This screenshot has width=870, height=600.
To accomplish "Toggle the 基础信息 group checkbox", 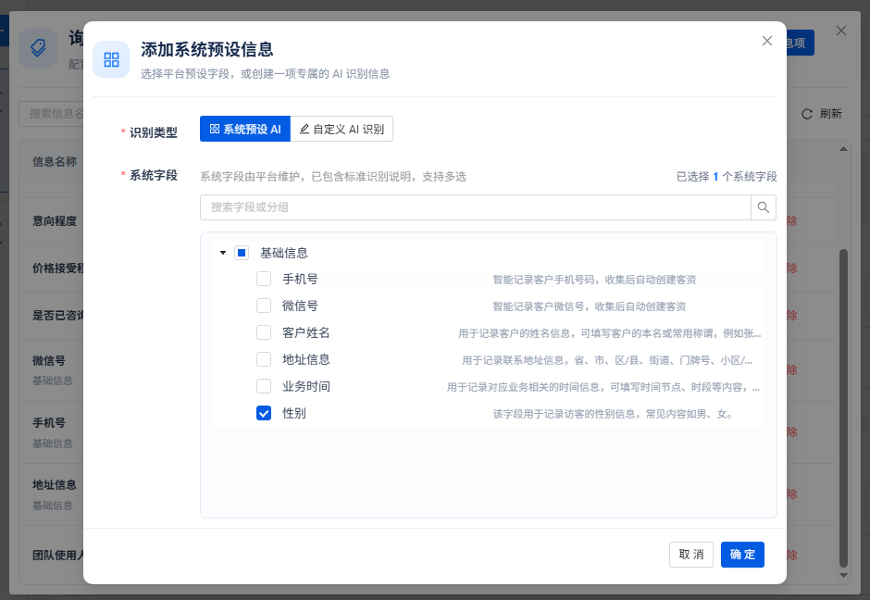I will click(x=242, y=253).
